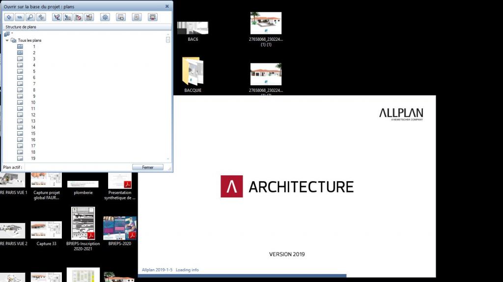Viewport: 503px width, 282px height.
Task: Click the Allplan splash loading progress bar
Action: pos(242,276)
